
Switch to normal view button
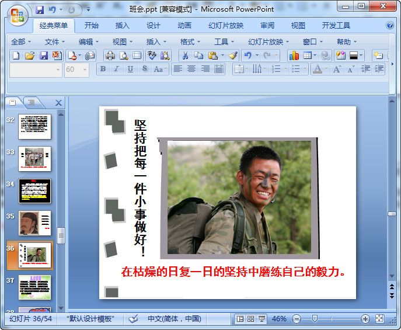[x=240, y=319]
